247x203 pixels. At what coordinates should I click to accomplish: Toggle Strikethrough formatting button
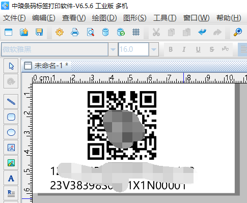click(x=212, y=49)
